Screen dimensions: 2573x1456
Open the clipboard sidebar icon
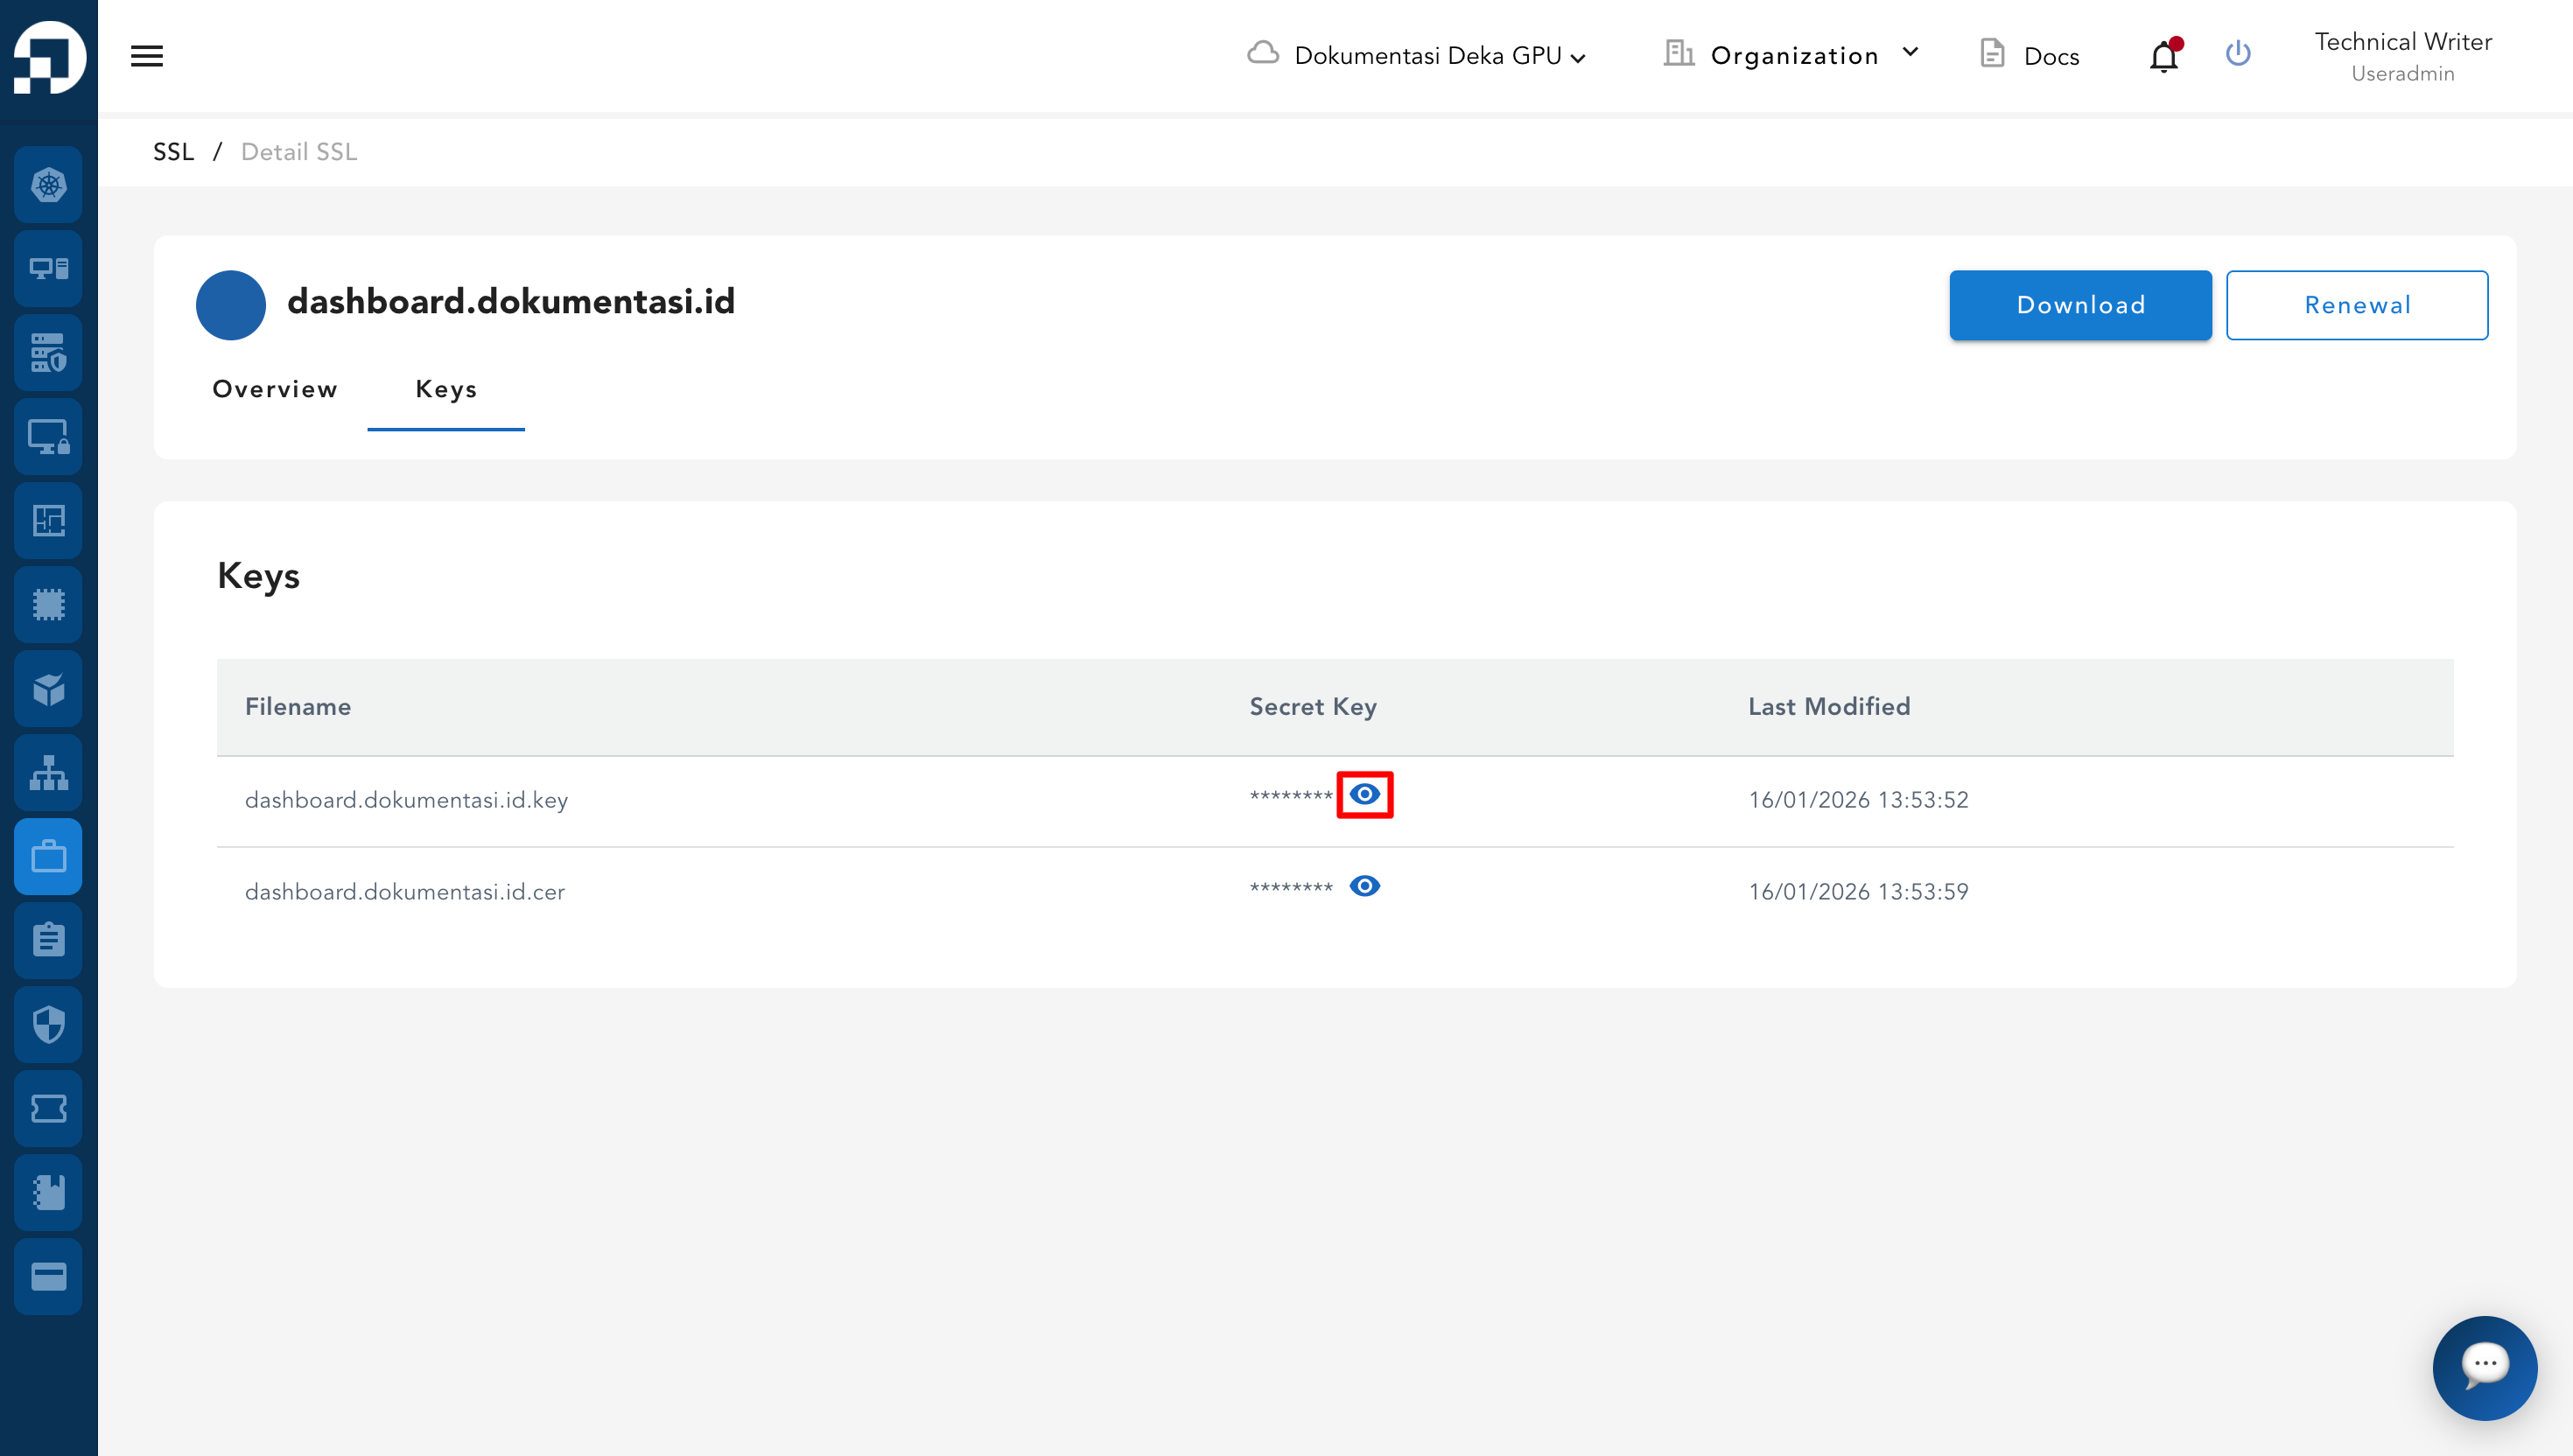48,940
